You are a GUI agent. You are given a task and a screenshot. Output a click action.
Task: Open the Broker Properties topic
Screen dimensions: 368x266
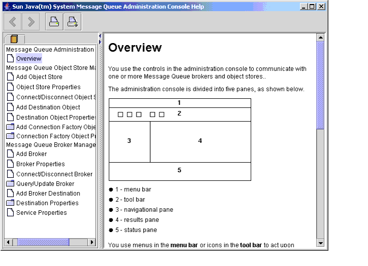pyautogui.click(x=41, y=164)
